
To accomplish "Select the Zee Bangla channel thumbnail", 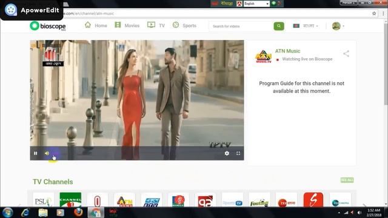I will coord(286,200).
